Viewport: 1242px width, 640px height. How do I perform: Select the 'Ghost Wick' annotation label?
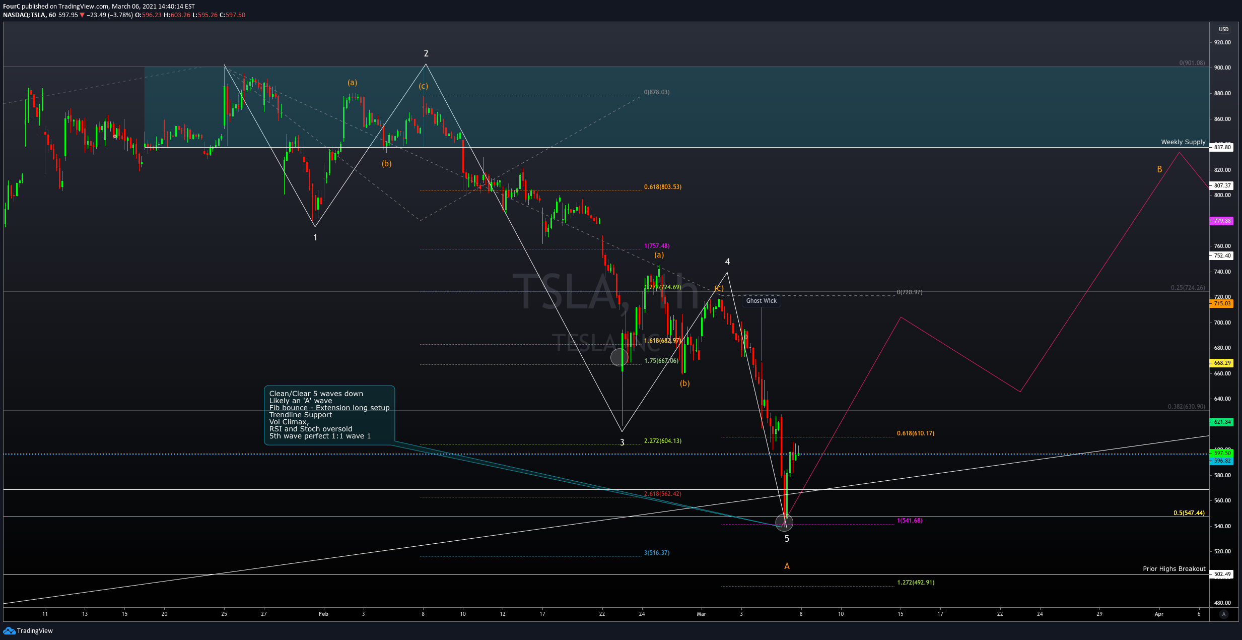tap(761, 301)
